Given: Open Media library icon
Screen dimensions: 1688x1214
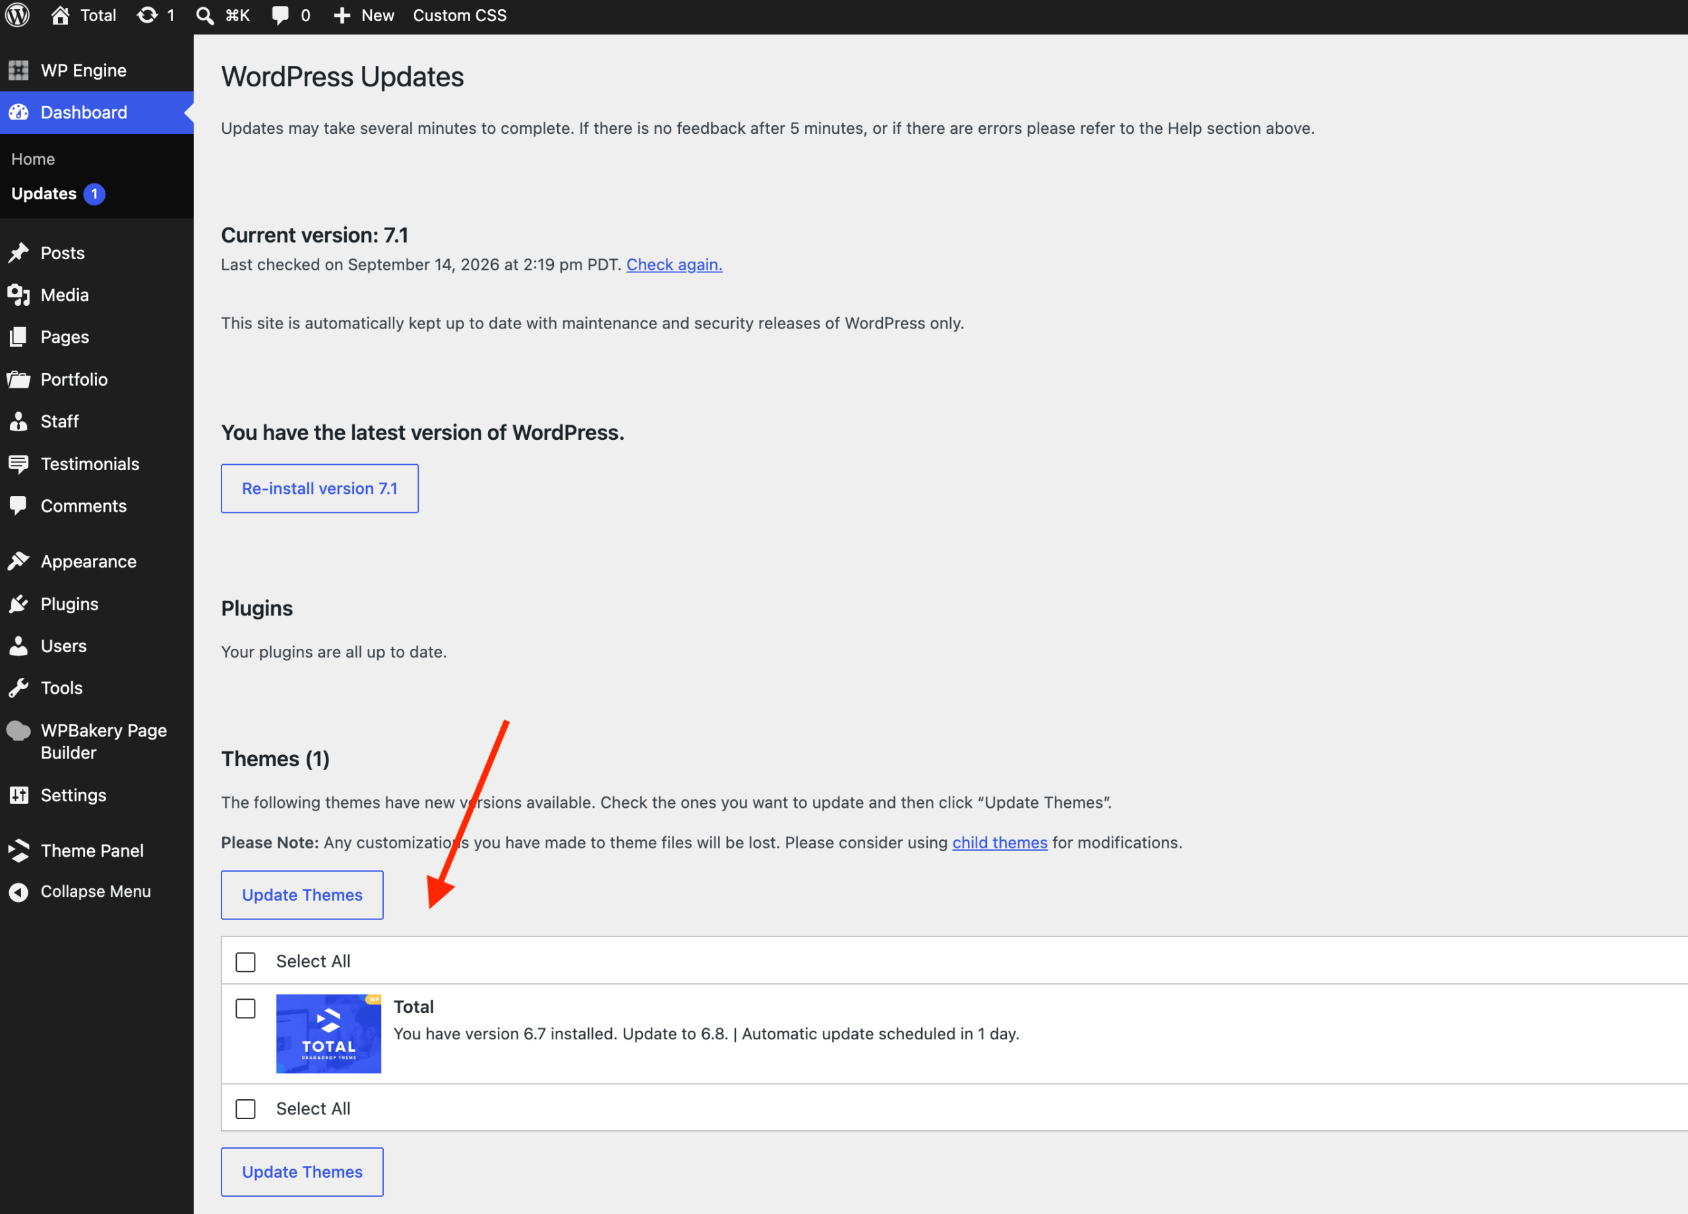Looking at the screenshot, I should pyautogui.click(x=18, y=295).
